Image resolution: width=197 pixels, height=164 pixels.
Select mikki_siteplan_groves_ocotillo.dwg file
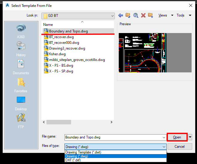click(77, 60)
